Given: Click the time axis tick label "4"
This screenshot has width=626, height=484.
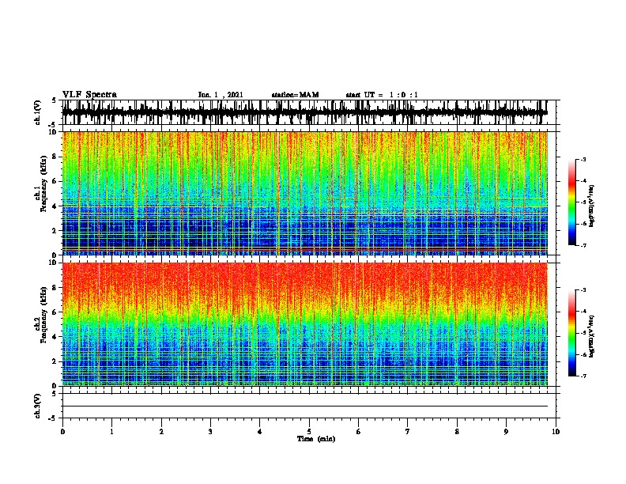Looking at the screenshot, I should (x=260, y=432).
